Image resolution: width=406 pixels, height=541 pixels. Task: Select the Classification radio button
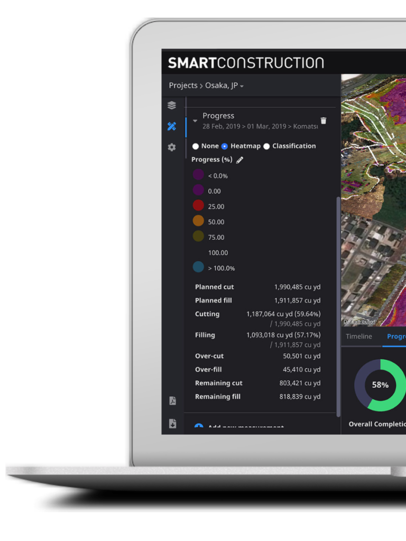click(266, 146)
